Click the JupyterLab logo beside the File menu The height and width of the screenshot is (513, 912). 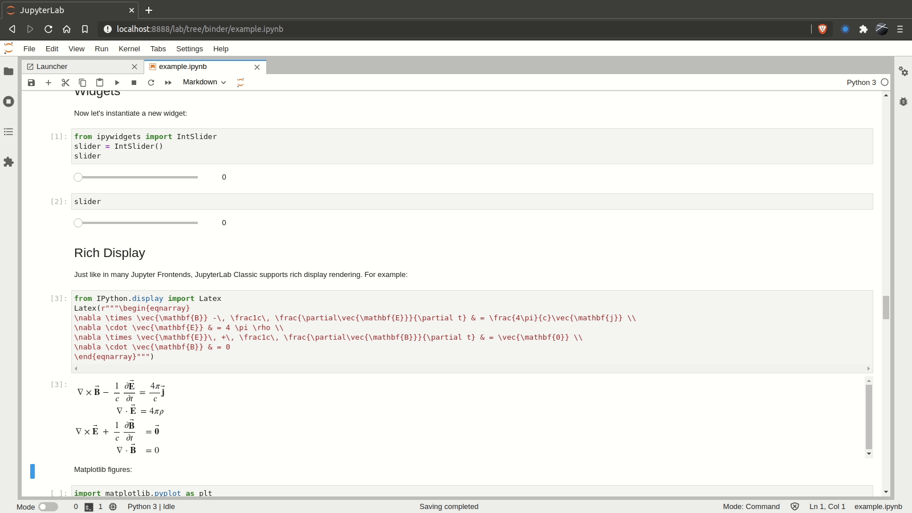click(x=9, y=48)
